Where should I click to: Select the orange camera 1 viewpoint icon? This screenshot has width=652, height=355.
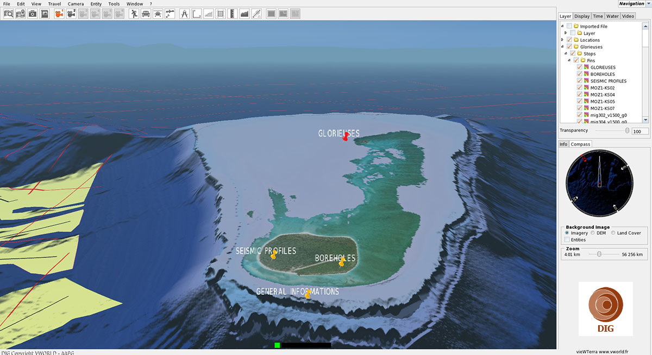(x=59, y=14)
